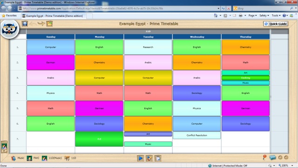
Task: Click the Sunday column header
Action: click(51, 37)
